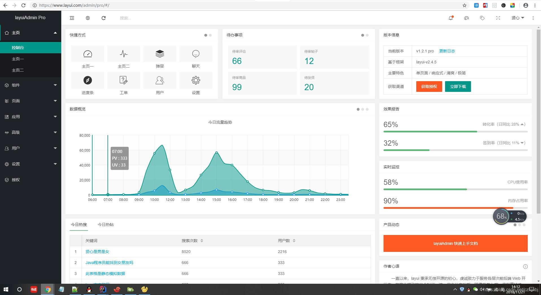Viewport: 541px width, 295px height.
Task: Click the tag note icon in header
Action: 482,18
